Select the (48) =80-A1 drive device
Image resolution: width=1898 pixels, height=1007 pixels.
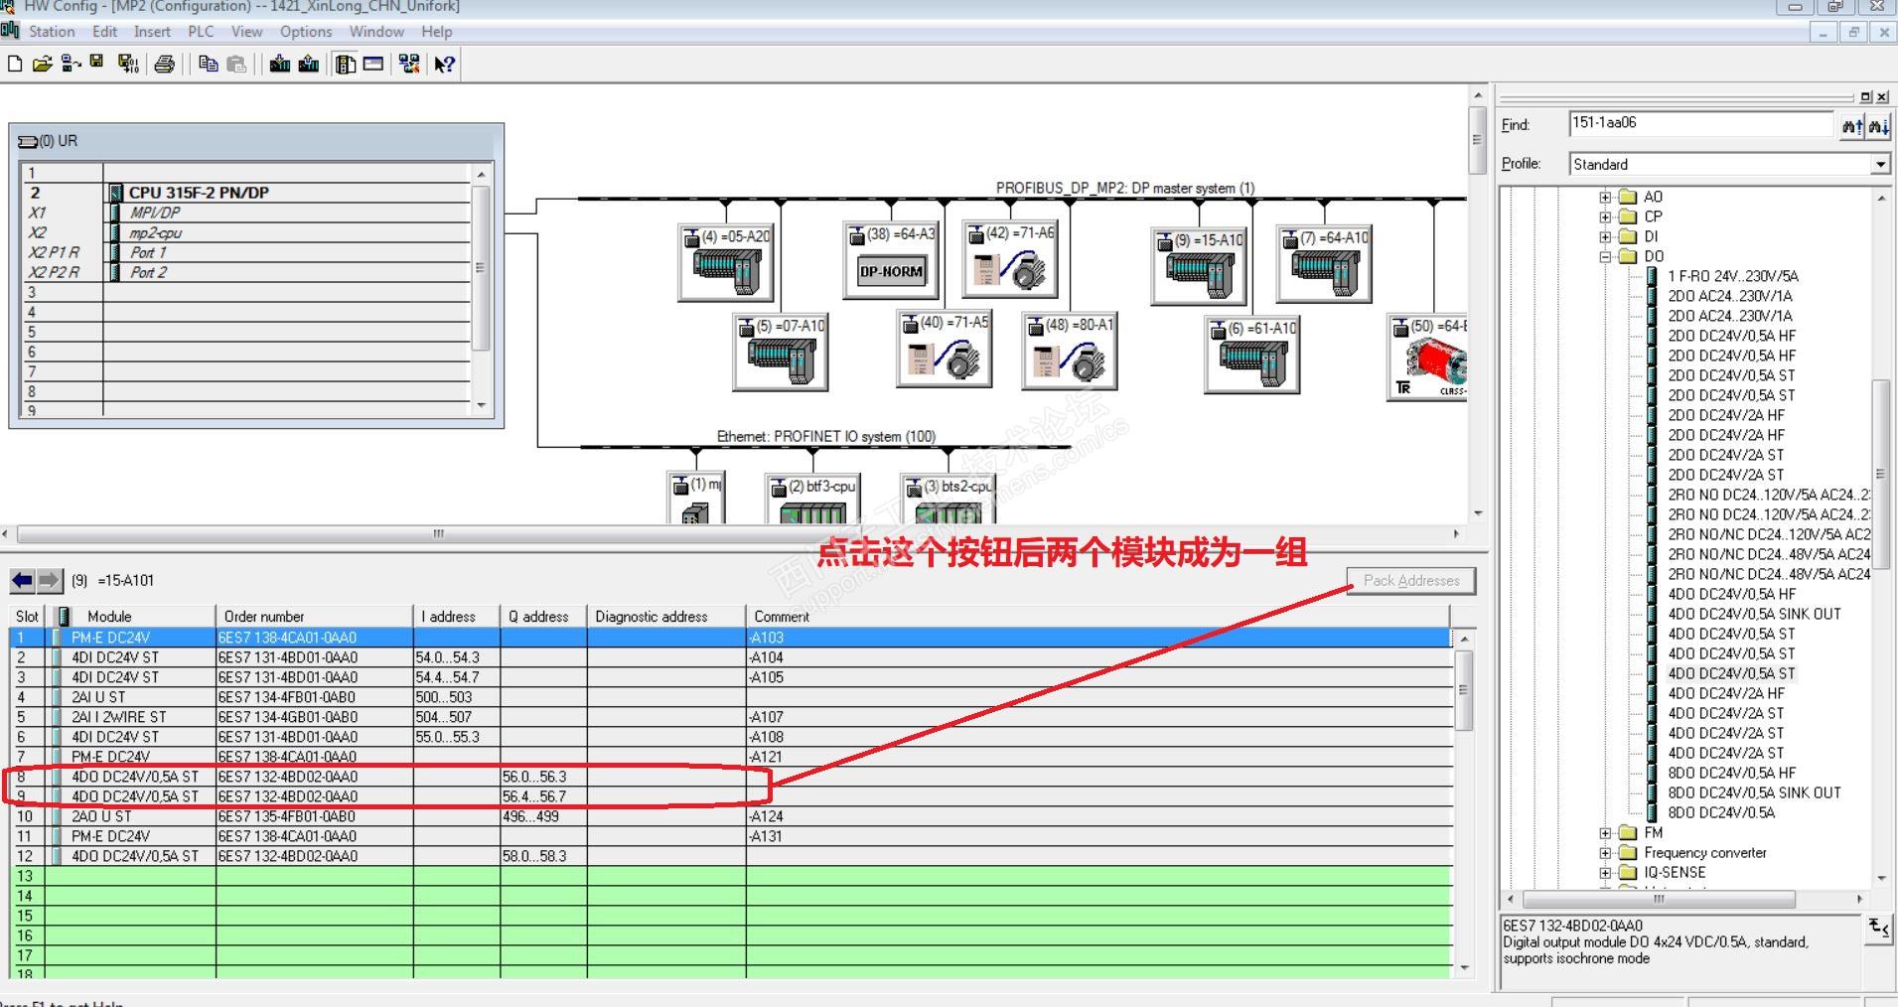coord(1070,351)
